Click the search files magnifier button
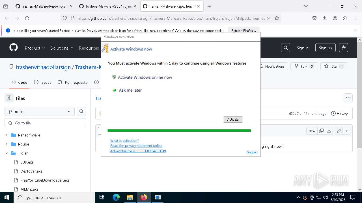The height and width of the screenshot is (203, 362). click(81, 111)
